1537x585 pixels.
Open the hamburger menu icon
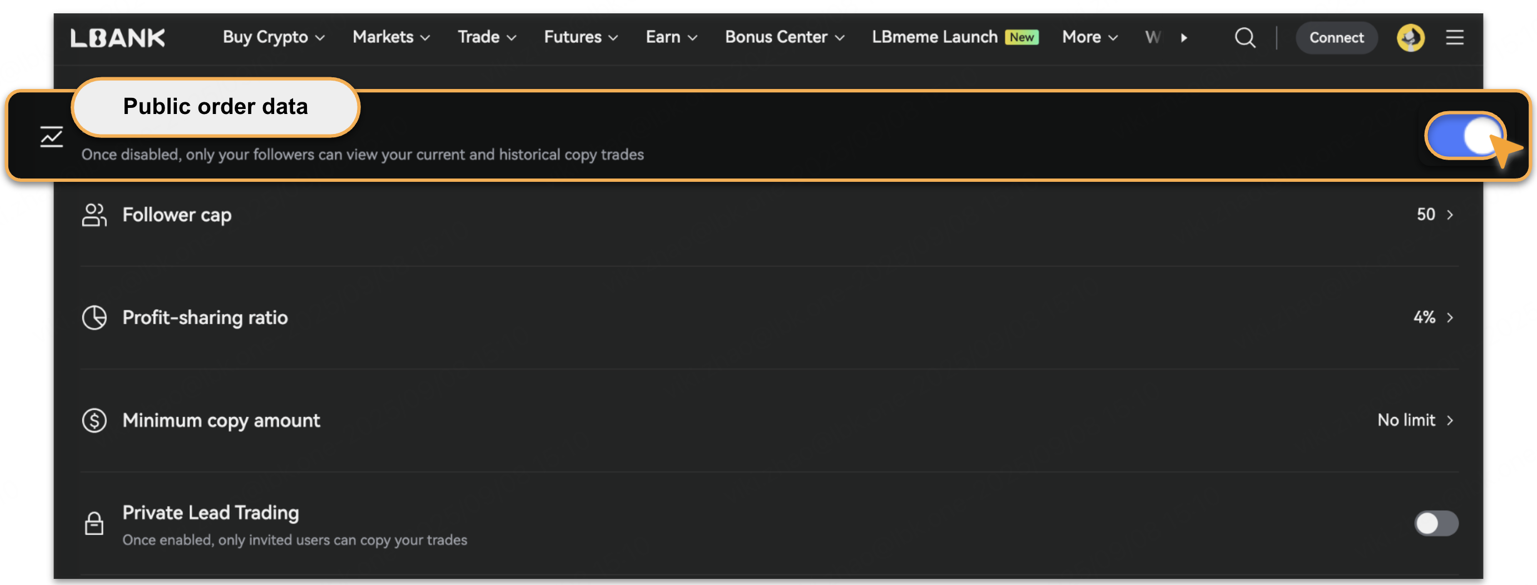(x=1454, y=38)
